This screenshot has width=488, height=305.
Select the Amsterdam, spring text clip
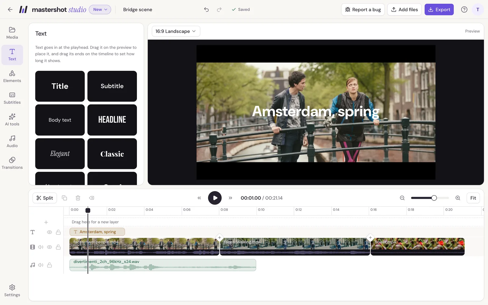pyautogui.click(x=97, y=232)
